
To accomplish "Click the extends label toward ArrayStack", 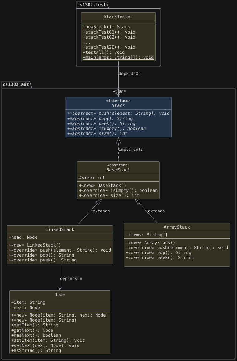I will click(156, 211).
